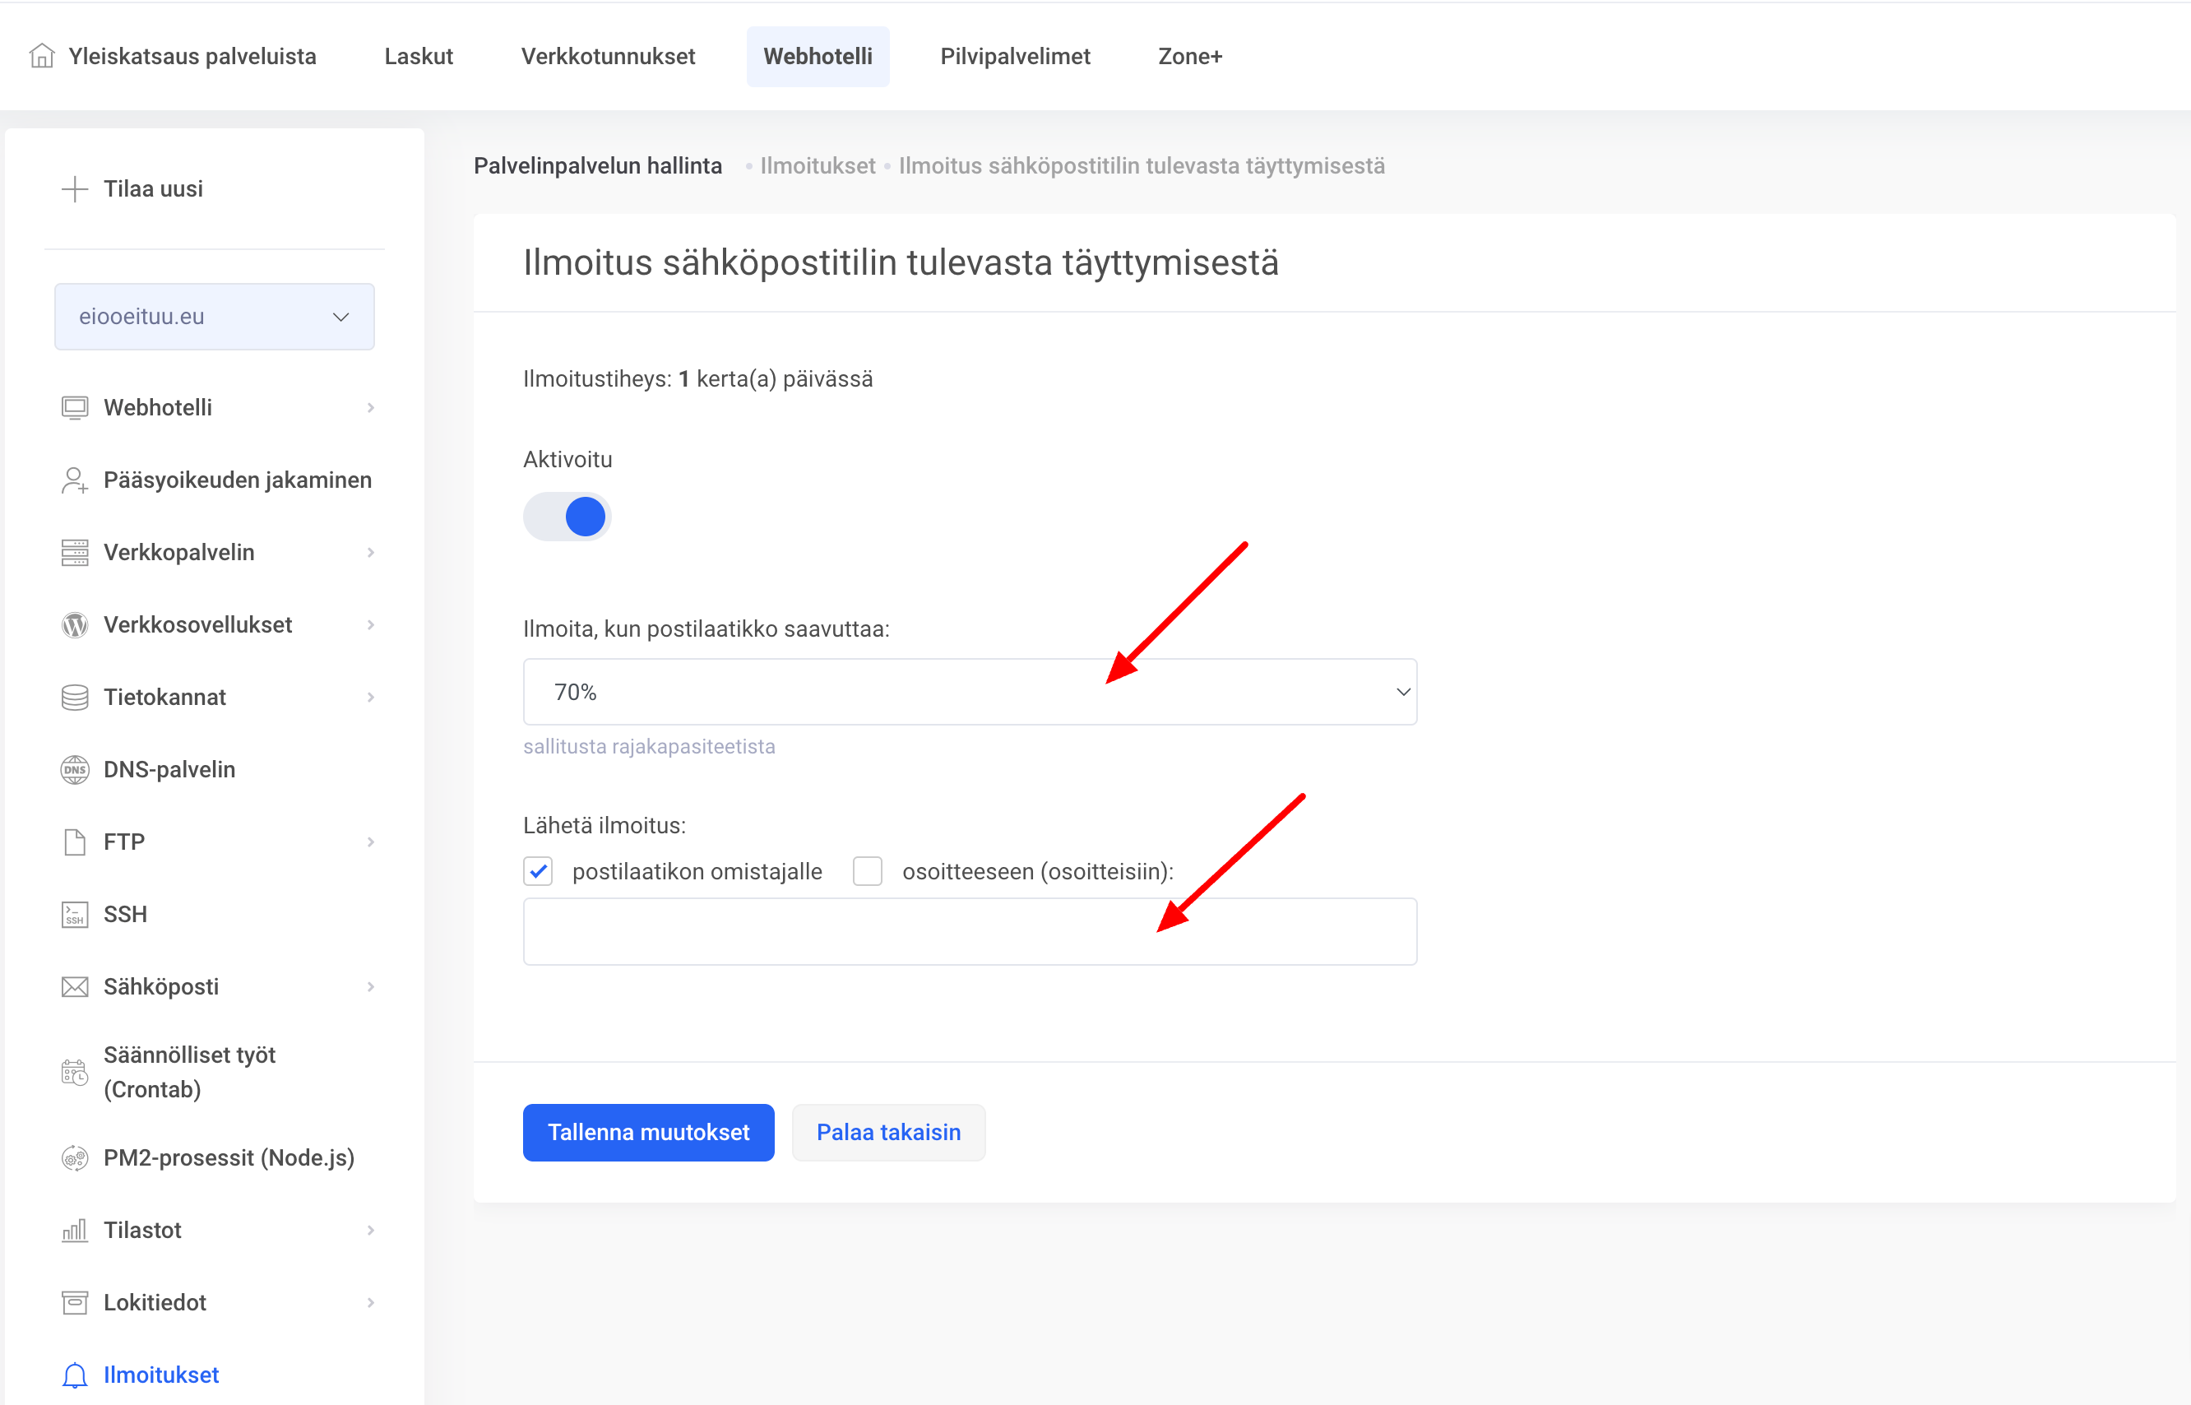This screenshot has height=1405, width=2191.
Task: Check the osoitteeseen (osoitteisiin) checkbox
Action: [x=868, y=871]
